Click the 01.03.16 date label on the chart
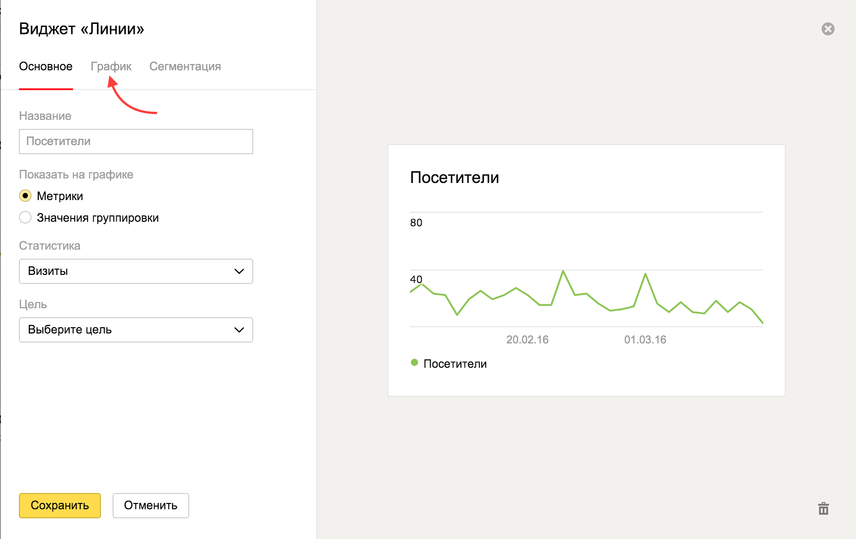856x539 pixels. click(645, 340)
